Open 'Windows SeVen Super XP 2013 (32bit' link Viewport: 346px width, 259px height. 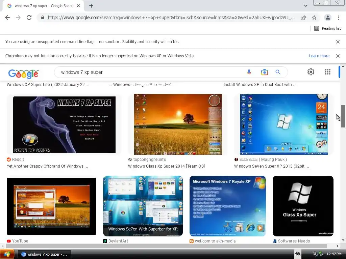point(271,166)
